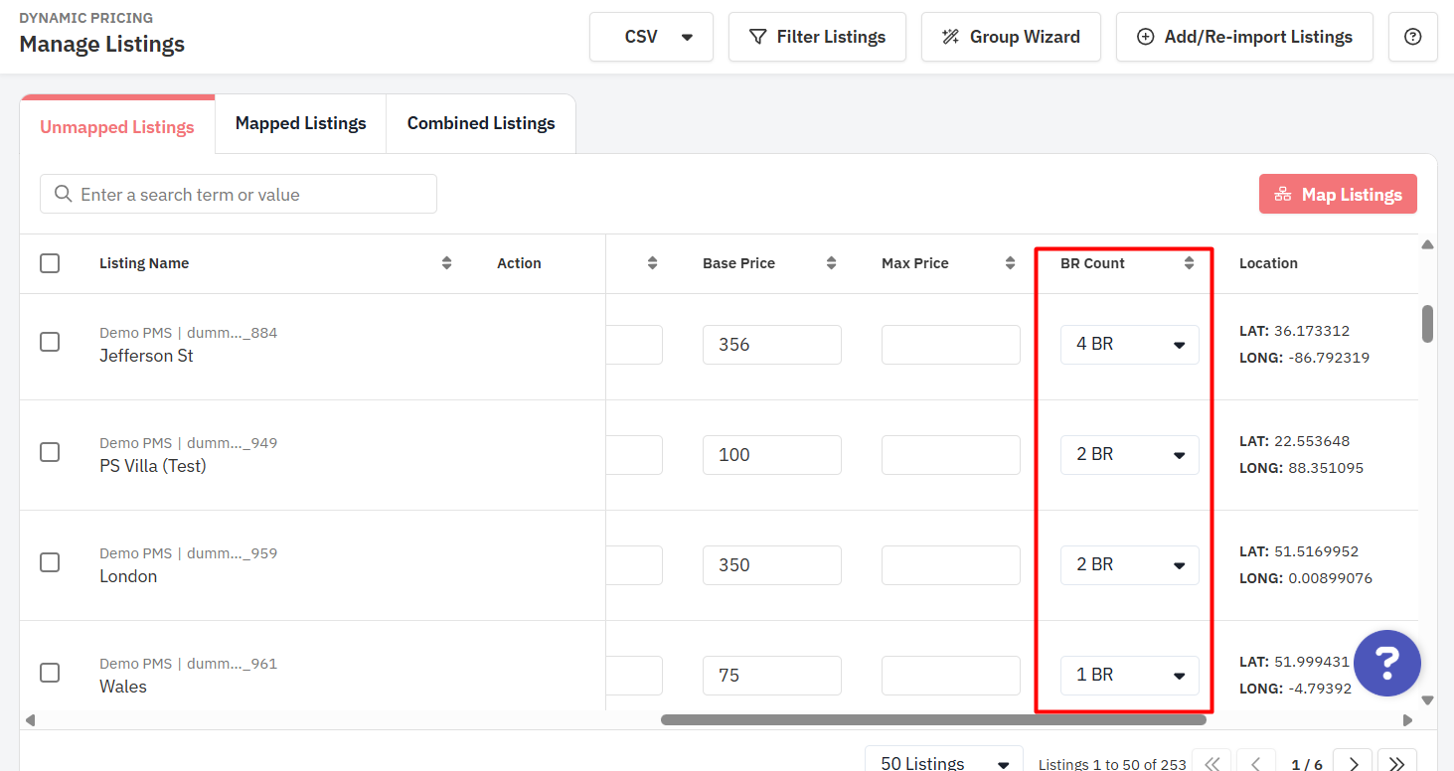Switch to Mapped Listings tab

pyautogui.click(x=300, y=123)
